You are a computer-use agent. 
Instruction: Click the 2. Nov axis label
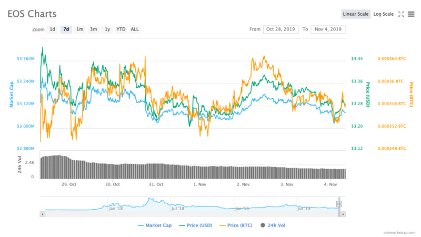(243, 184)
